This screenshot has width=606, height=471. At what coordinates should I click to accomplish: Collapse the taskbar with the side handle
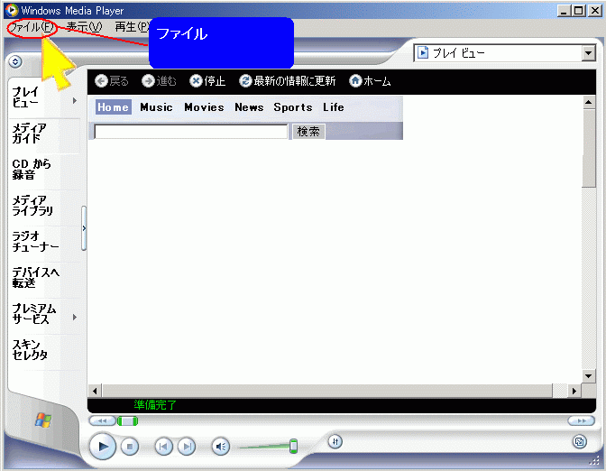84,228
